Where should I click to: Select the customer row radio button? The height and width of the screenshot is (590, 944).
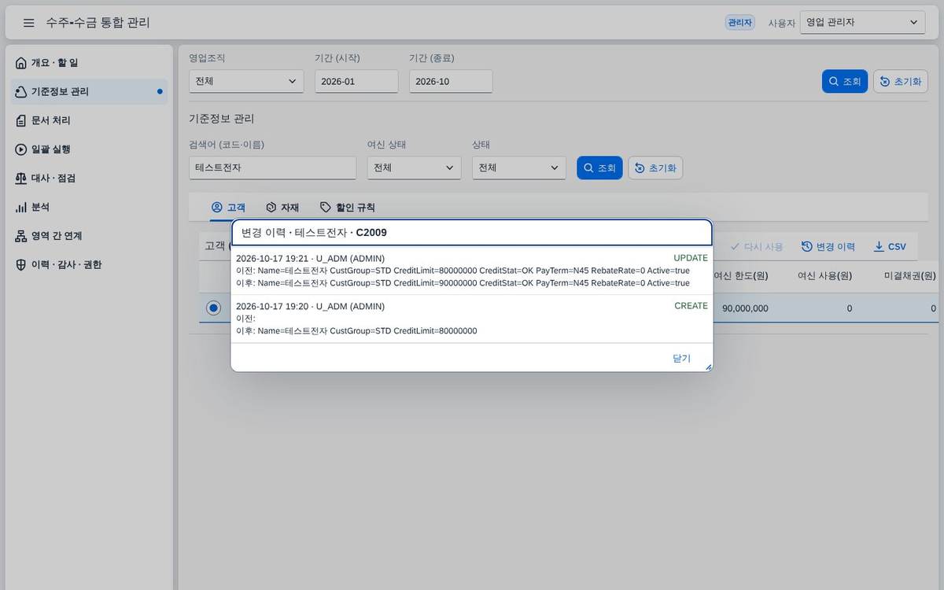tap(213, 308)
